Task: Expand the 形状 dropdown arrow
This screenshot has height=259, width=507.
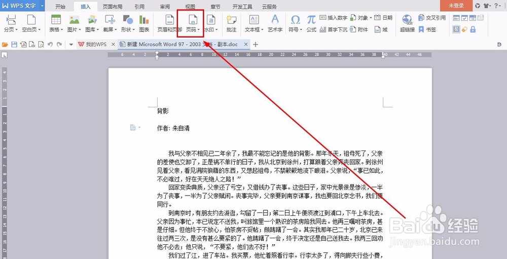Action: point(133,30)
